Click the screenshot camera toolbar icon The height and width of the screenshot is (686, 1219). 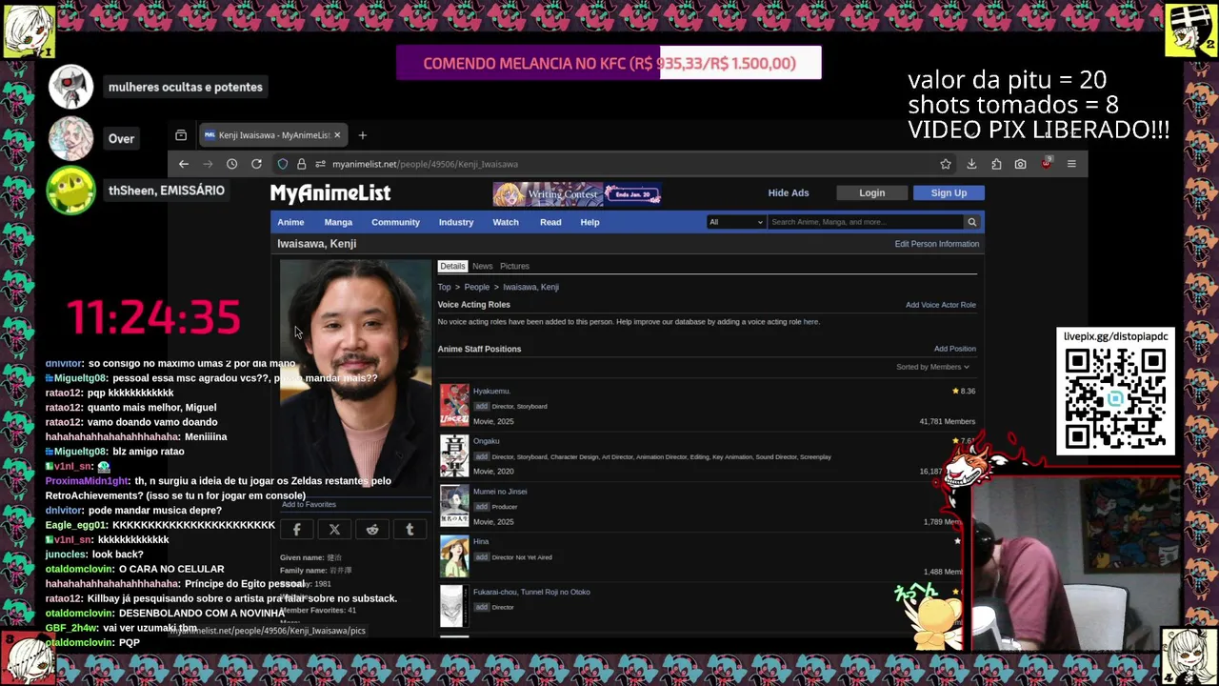click(1020, 164)
